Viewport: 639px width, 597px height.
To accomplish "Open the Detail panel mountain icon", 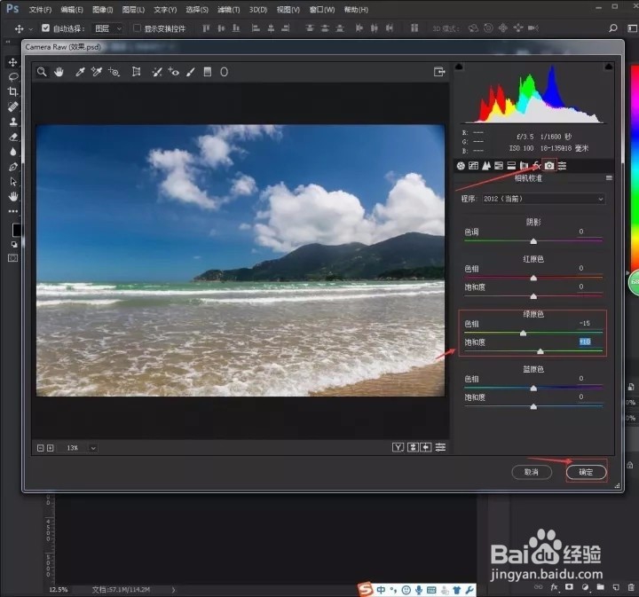I will 486,166.
